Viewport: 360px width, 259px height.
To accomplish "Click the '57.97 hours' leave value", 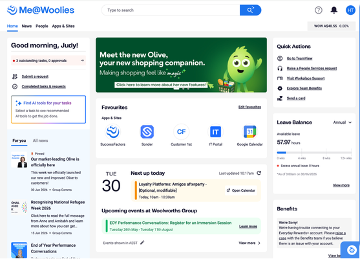I will [288, 142].
